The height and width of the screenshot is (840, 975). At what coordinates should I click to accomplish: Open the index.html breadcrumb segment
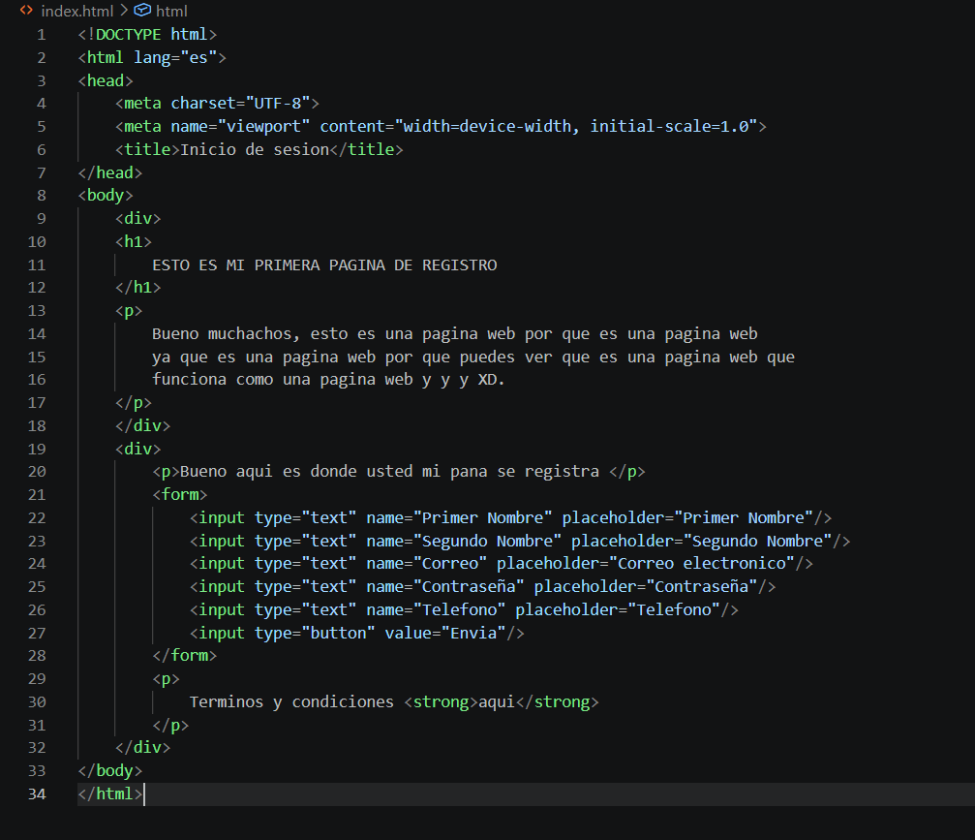point(77,12)
